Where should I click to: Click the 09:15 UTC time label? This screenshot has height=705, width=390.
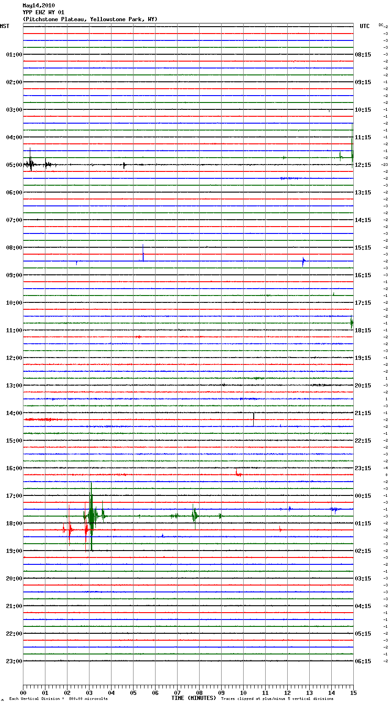tap(363, 82)
